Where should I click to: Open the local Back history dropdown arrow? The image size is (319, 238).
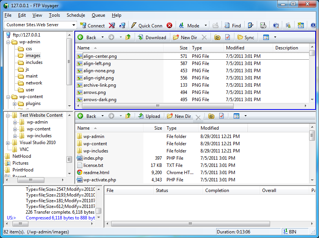click(x=102, y=116)
